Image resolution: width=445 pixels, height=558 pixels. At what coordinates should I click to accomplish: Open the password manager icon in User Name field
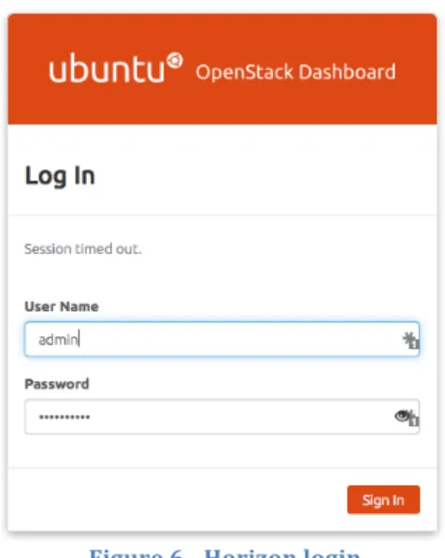click(410, 340)
